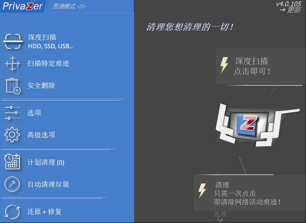Open 选项 in left sidebar

coord(34,113)
